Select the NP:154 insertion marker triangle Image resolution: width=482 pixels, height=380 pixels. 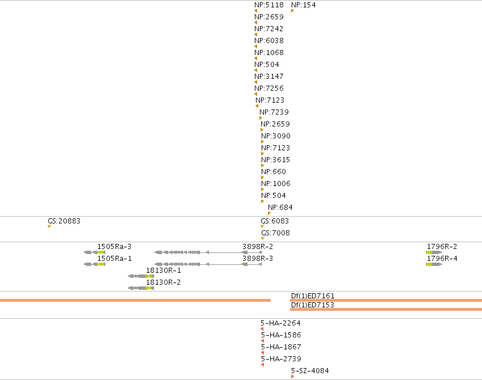(293, 11)
